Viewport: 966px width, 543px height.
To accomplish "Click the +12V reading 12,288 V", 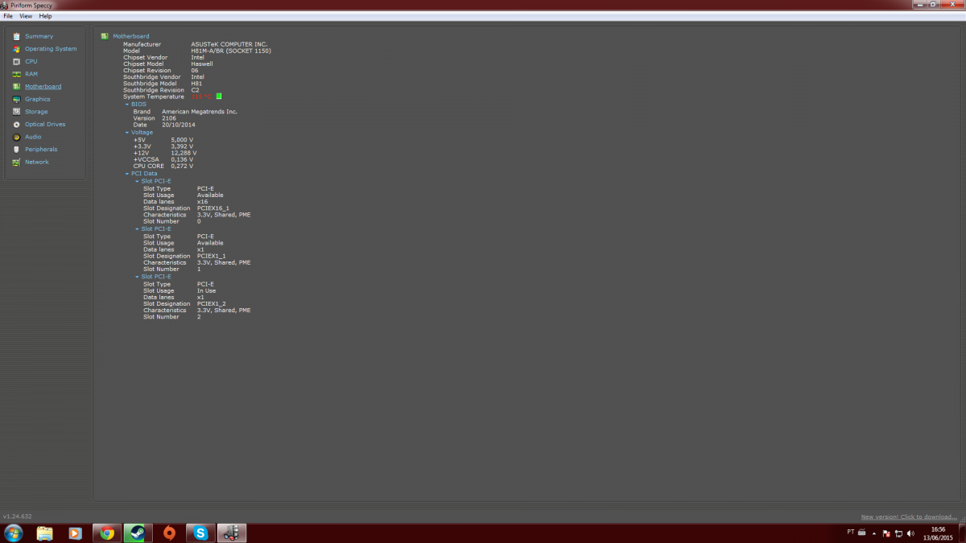I will [x=184, y=153].
